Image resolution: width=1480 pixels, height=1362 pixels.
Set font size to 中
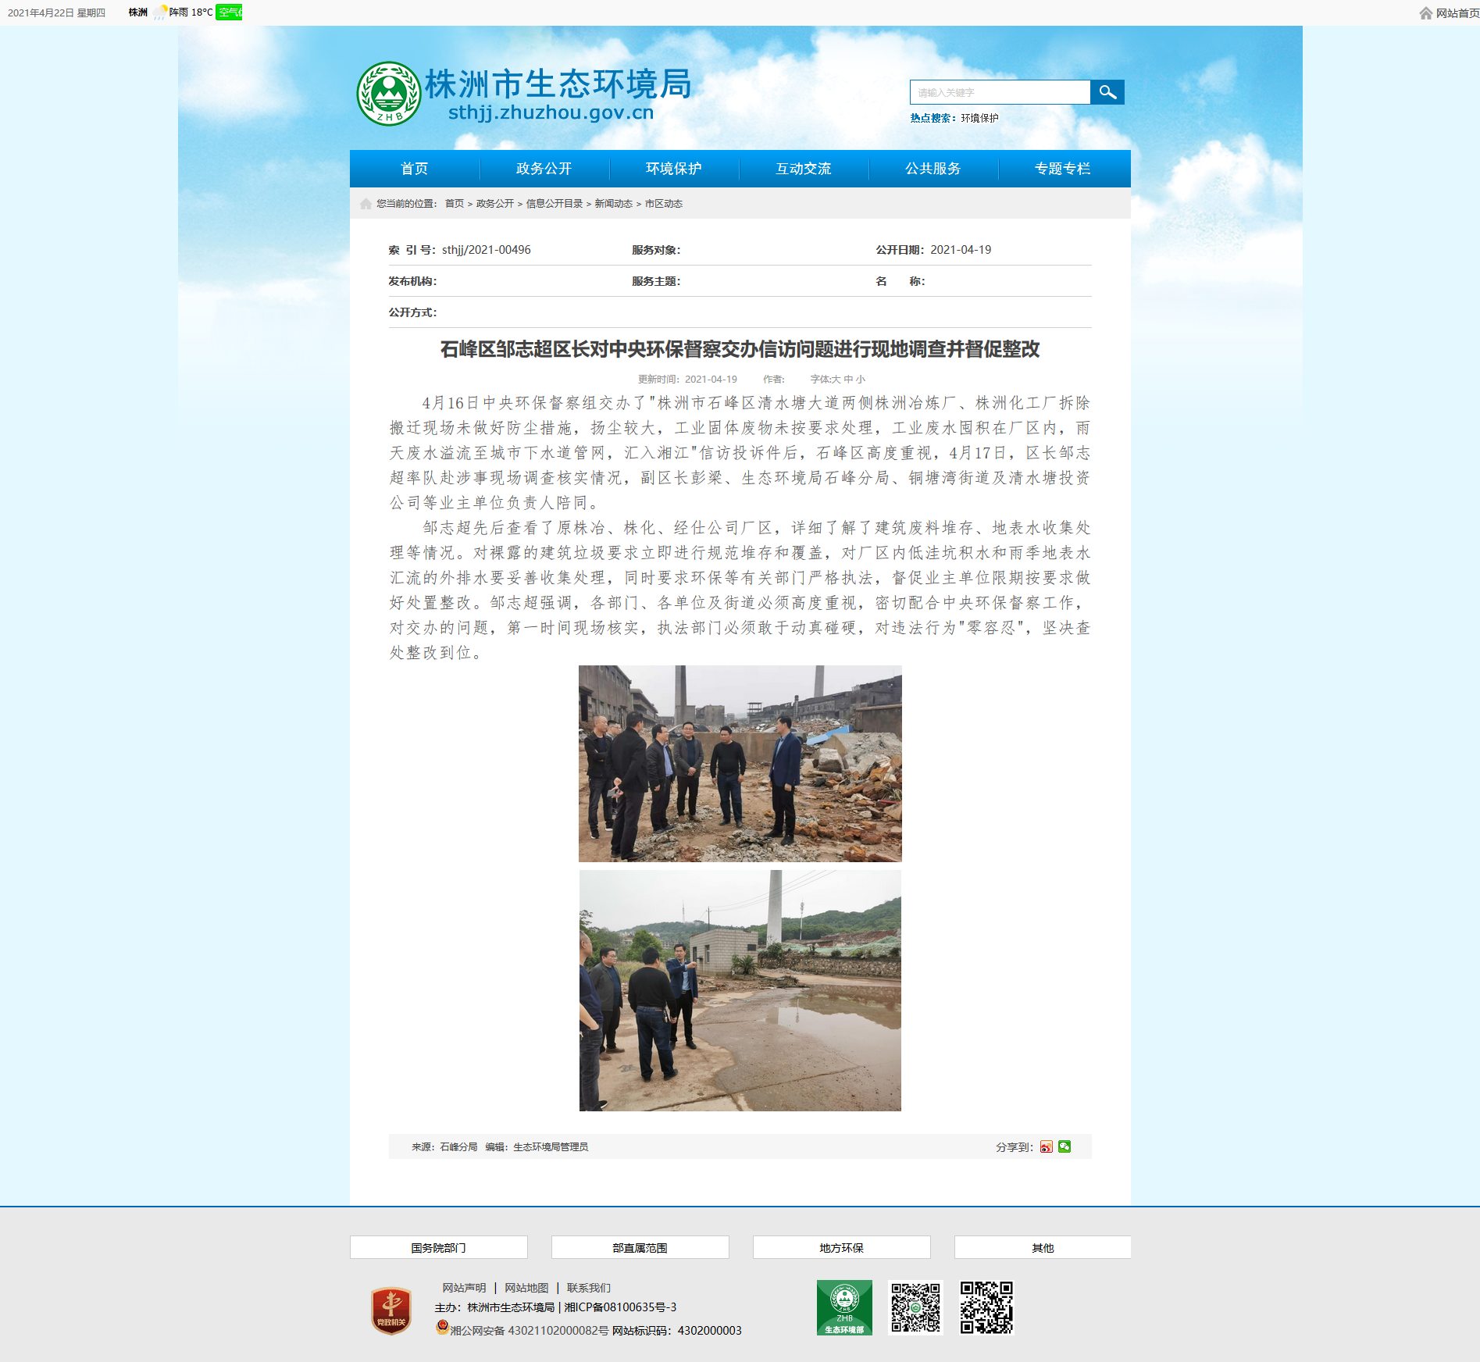(x=848, y=380)
